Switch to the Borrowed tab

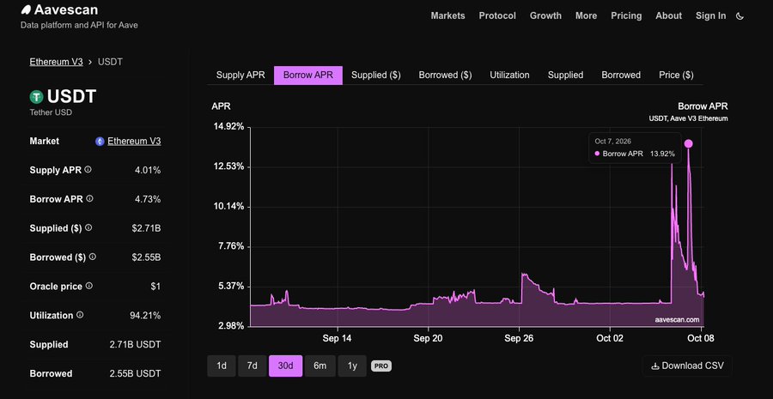621,75
